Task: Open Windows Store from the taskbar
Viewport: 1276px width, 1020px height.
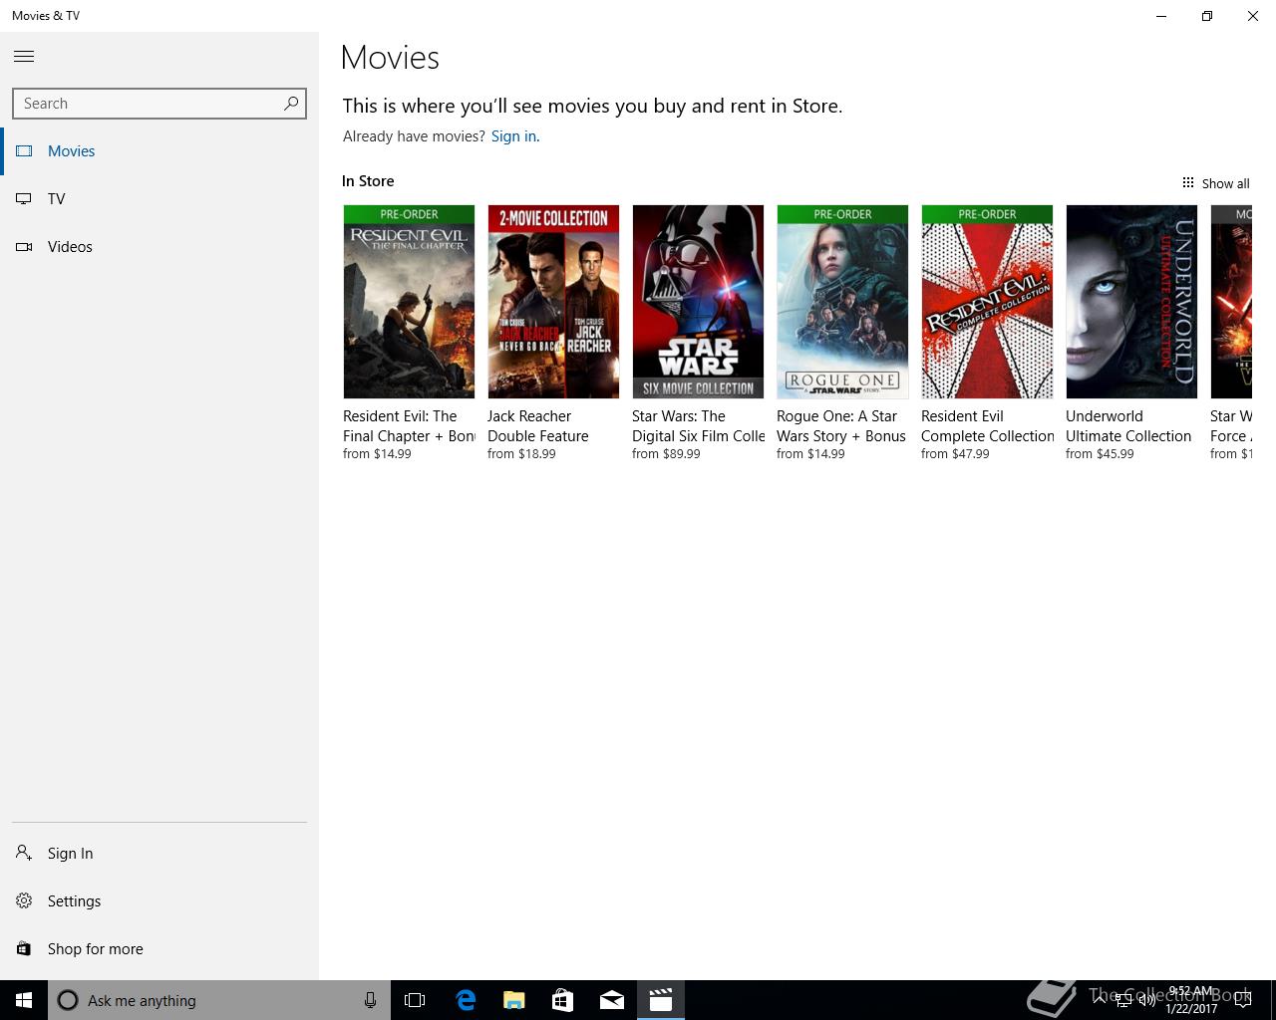Action: coord(562,1000)
